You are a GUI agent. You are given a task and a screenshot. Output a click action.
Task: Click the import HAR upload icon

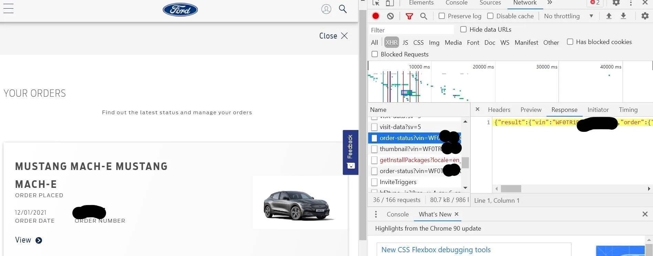[609, 16]
